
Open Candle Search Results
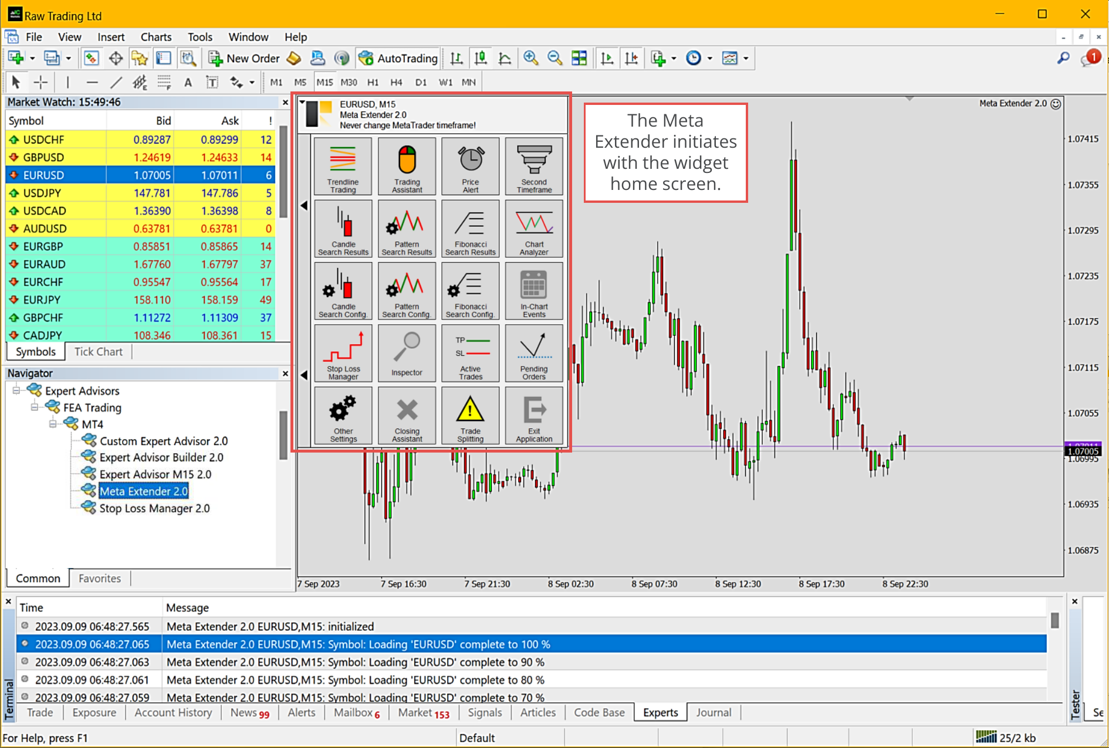click(343, 229)
